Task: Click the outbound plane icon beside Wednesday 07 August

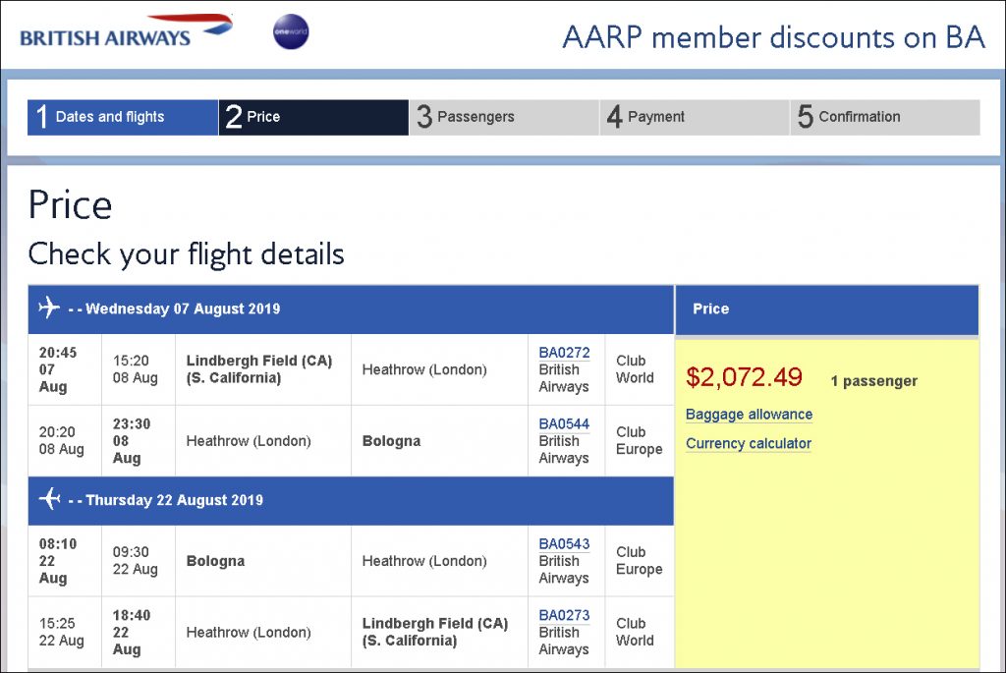Action: point(49,308)
